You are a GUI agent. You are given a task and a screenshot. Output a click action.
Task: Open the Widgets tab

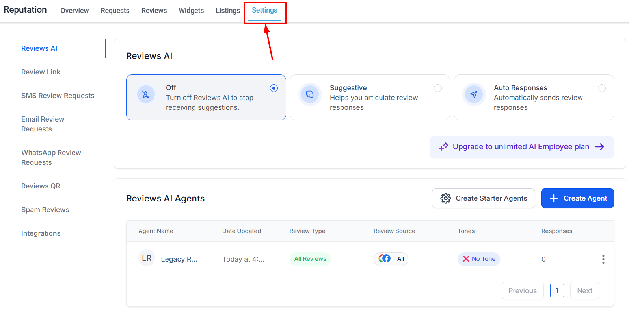pyautogui.click(x=191, y=11)
